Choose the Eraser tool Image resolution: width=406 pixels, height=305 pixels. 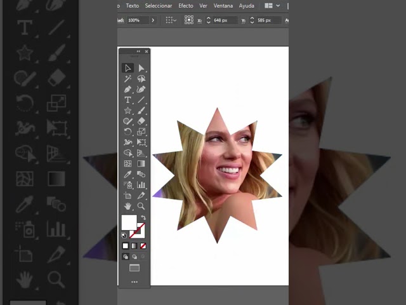[141, 121]
